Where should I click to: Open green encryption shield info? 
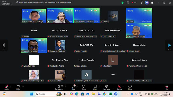coord(122,3)
